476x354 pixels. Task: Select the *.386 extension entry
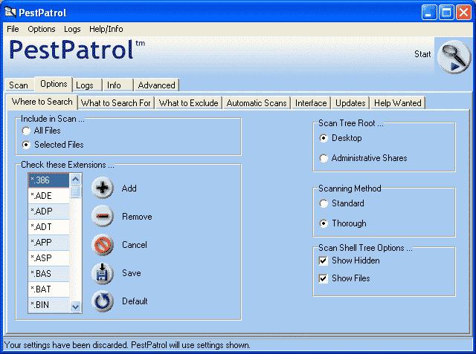pos(48,180)
